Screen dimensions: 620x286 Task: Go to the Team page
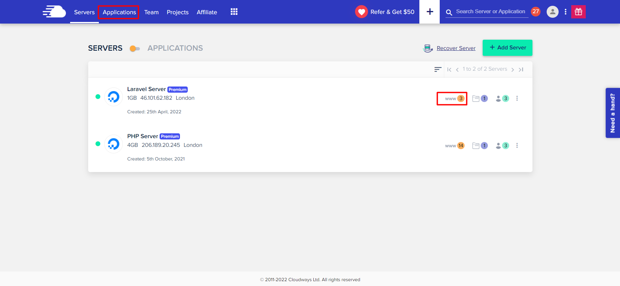coord(151,12)
